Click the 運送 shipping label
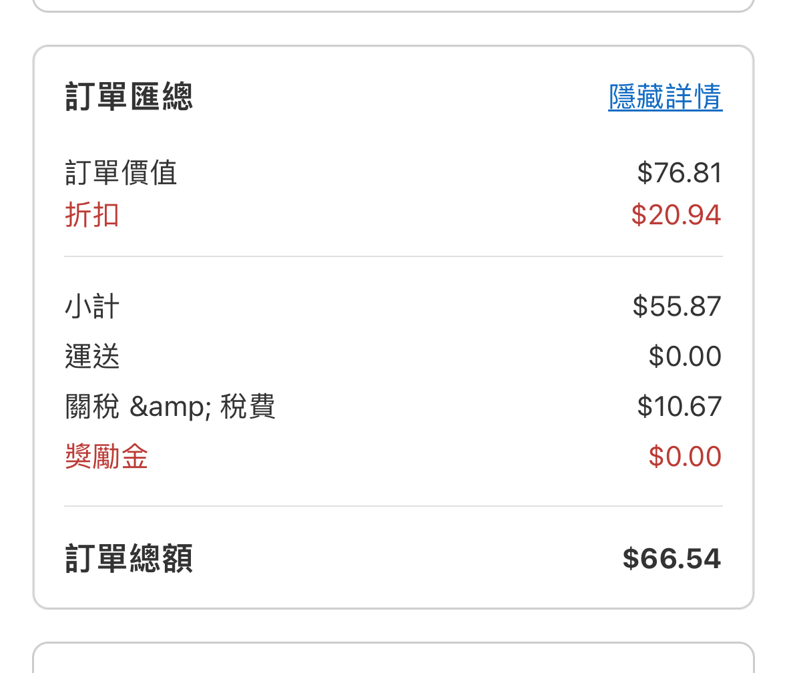 click(x=92, y=357)
